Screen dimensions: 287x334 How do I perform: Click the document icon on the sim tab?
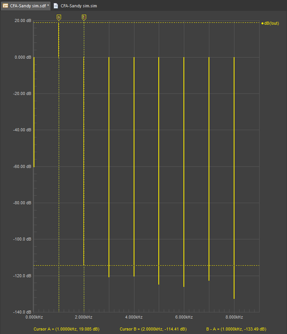pyautogui.click(x=56, y=6)
